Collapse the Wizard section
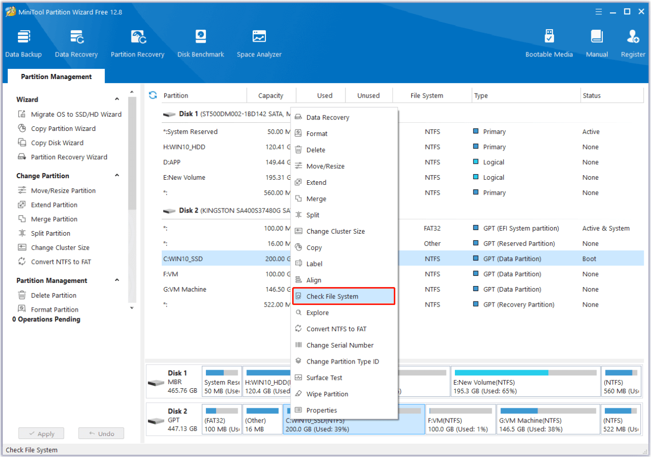651x457 pixels. pos(117,100)
